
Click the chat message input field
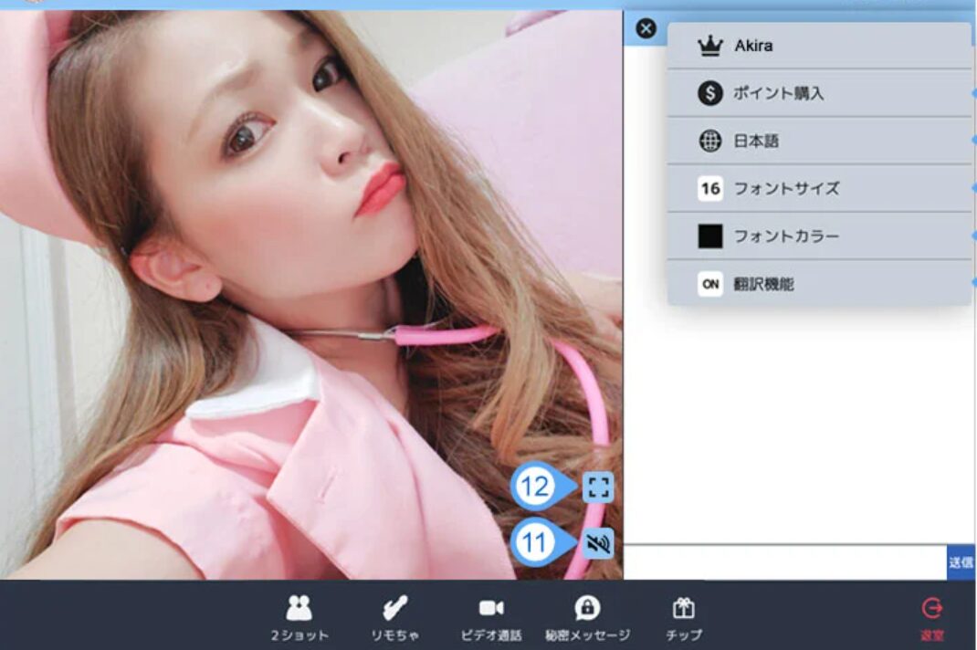click(x=784, y=562)
